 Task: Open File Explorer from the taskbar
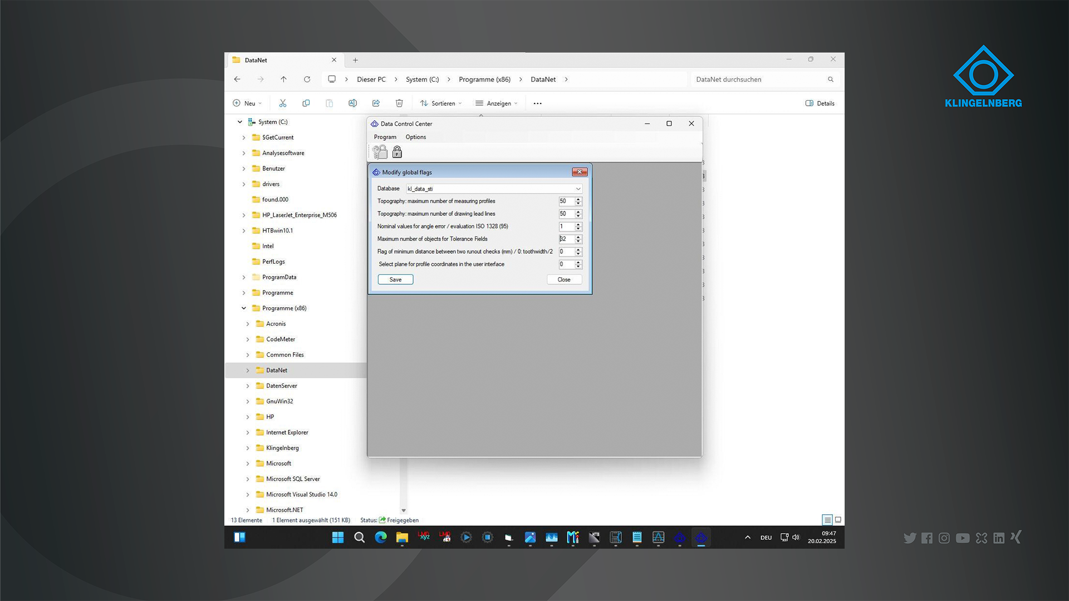(402, 538)
